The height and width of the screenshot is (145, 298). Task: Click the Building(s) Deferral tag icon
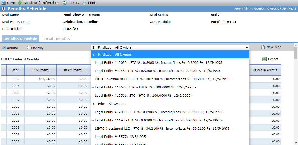(x=20, y=3)
